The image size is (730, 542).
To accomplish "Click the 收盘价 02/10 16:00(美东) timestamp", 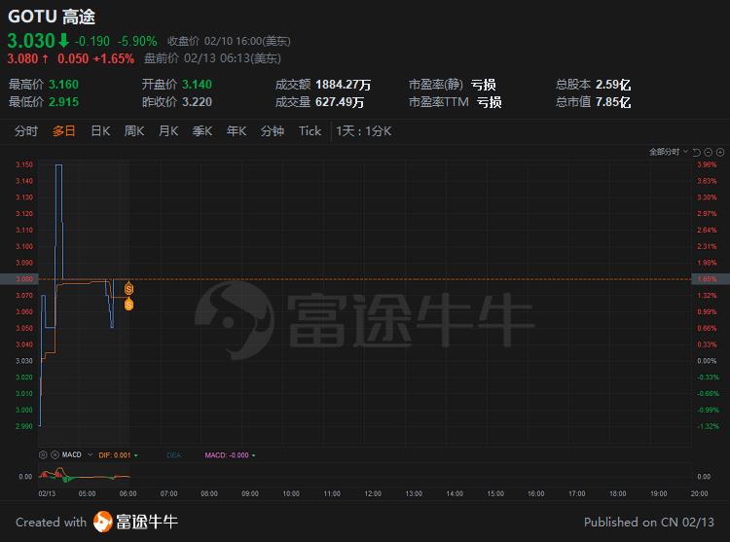I will point(229,42).
